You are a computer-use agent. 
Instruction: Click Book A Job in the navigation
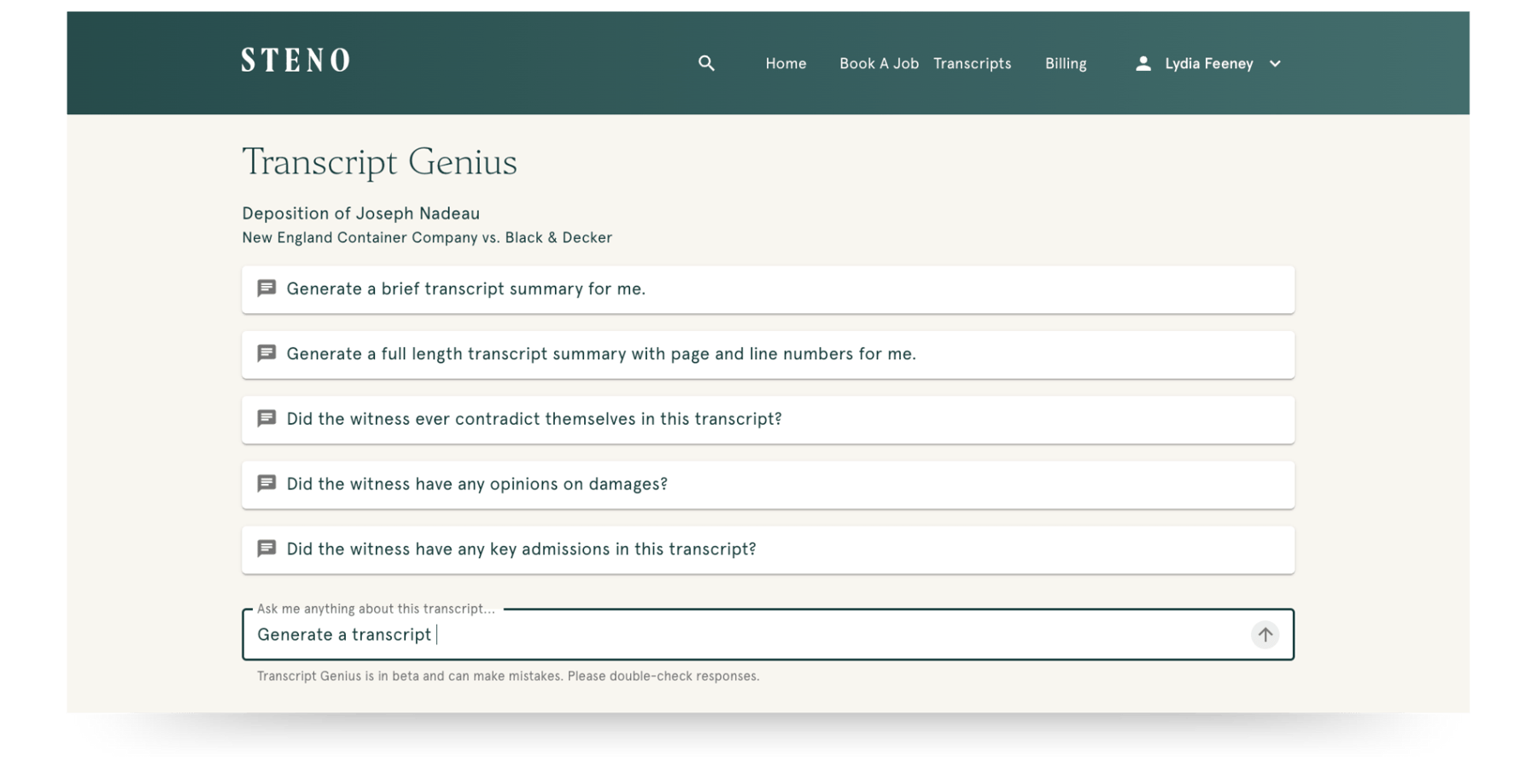tap(878, 63)
